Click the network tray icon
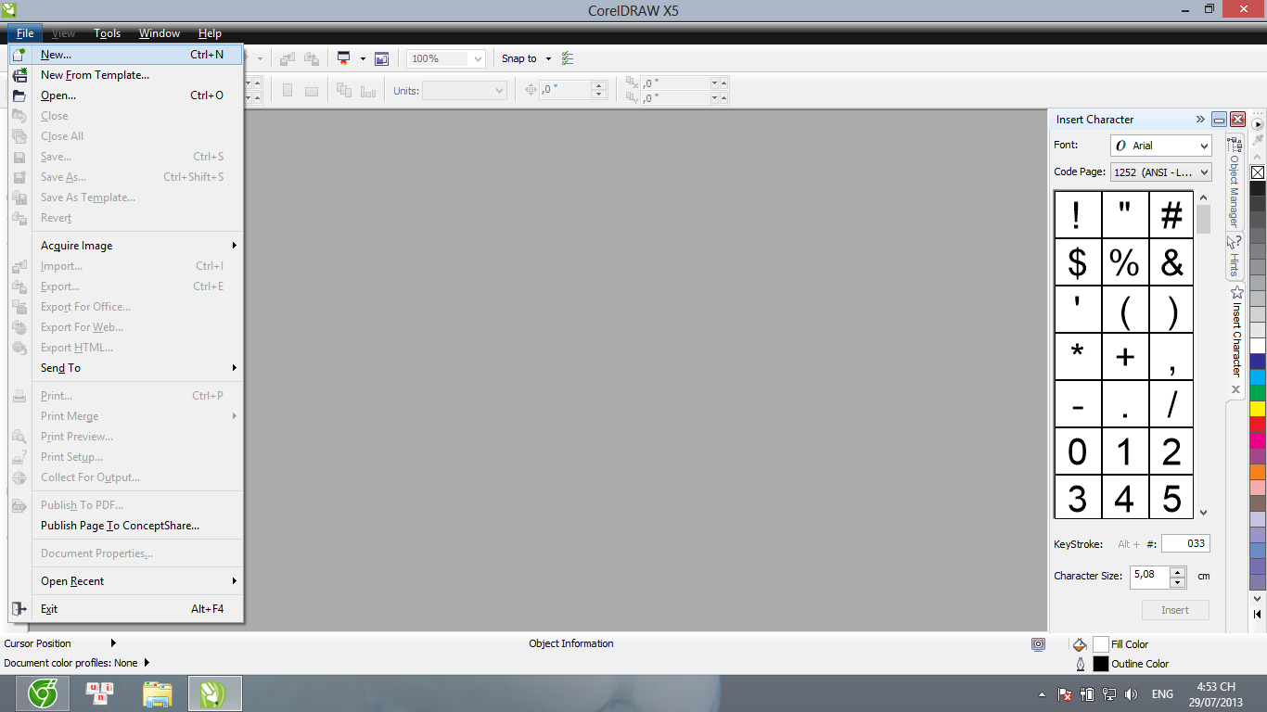Image resolution: width=1267 pixels, height=712 pixels. point(1109,693)
